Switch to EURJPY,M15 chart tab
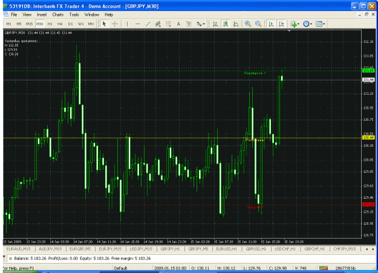The width and height of the screenshot is (378, 273). click(110, 249)
